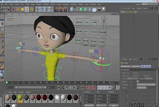Click the Apply button in Coordinates

tap(114, 106)
